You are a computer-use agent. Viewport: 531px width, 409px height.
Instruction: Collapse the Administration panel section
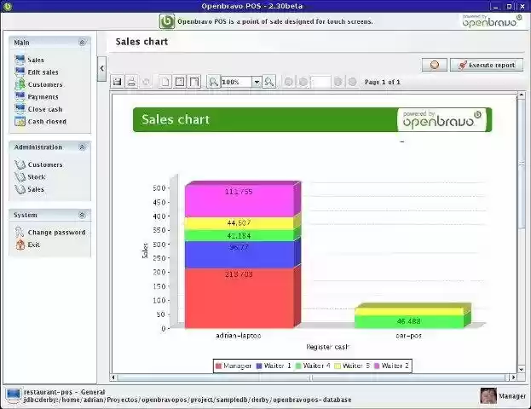(x=82, y=147)
